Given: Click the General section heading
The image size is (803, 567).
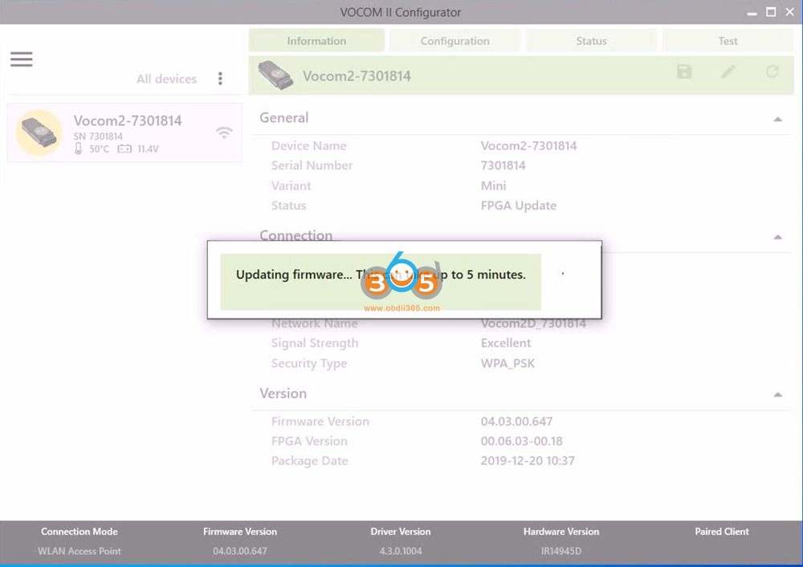Looking at the screenshot, I should 283,118.
